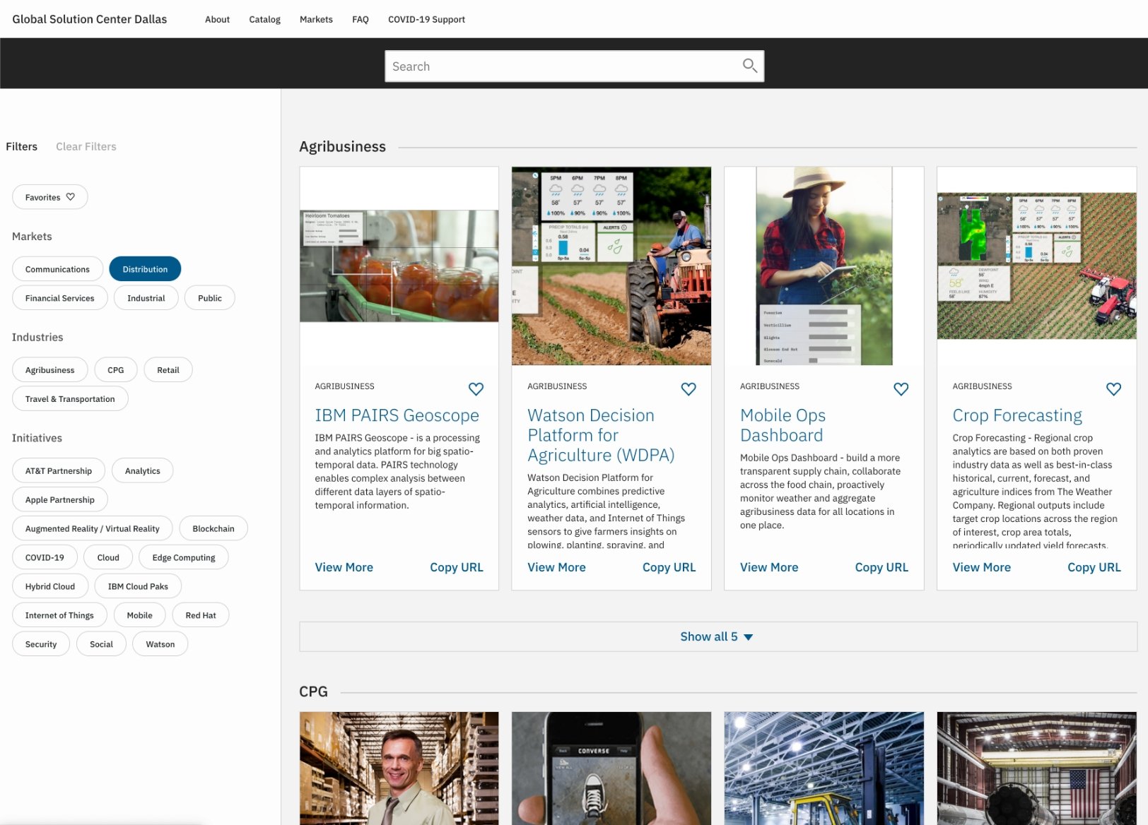Toggle the Apple Partnership filter
1148x825 pixels.
(x=60, y=500)
